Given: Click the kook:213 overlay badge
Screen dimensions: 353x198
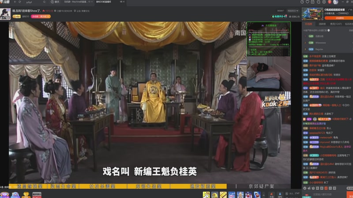Looking at the screenshot, I should (274, 102).
